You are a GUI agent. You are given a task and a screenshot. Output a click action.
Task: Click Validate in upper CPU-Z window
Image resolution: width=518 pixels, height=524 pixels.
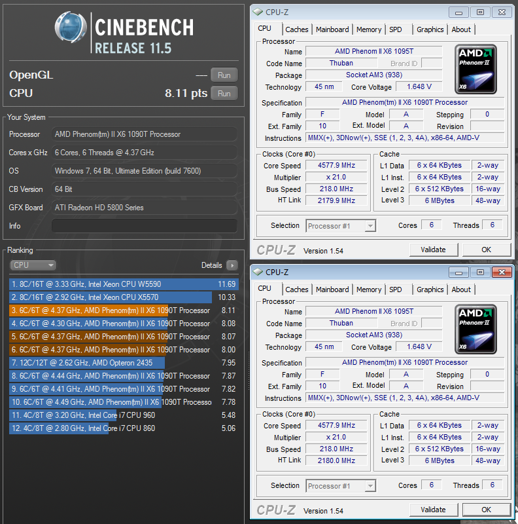433,250
